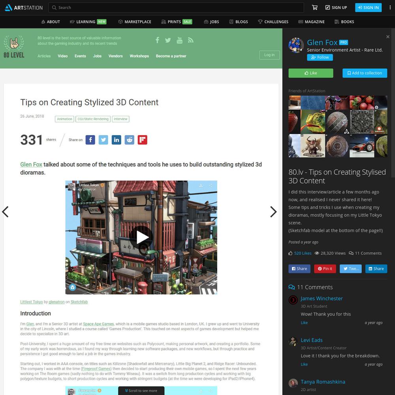Click Levi Eads' avatar
Viewport: 395px width, 395px height.
pos(293,342)
